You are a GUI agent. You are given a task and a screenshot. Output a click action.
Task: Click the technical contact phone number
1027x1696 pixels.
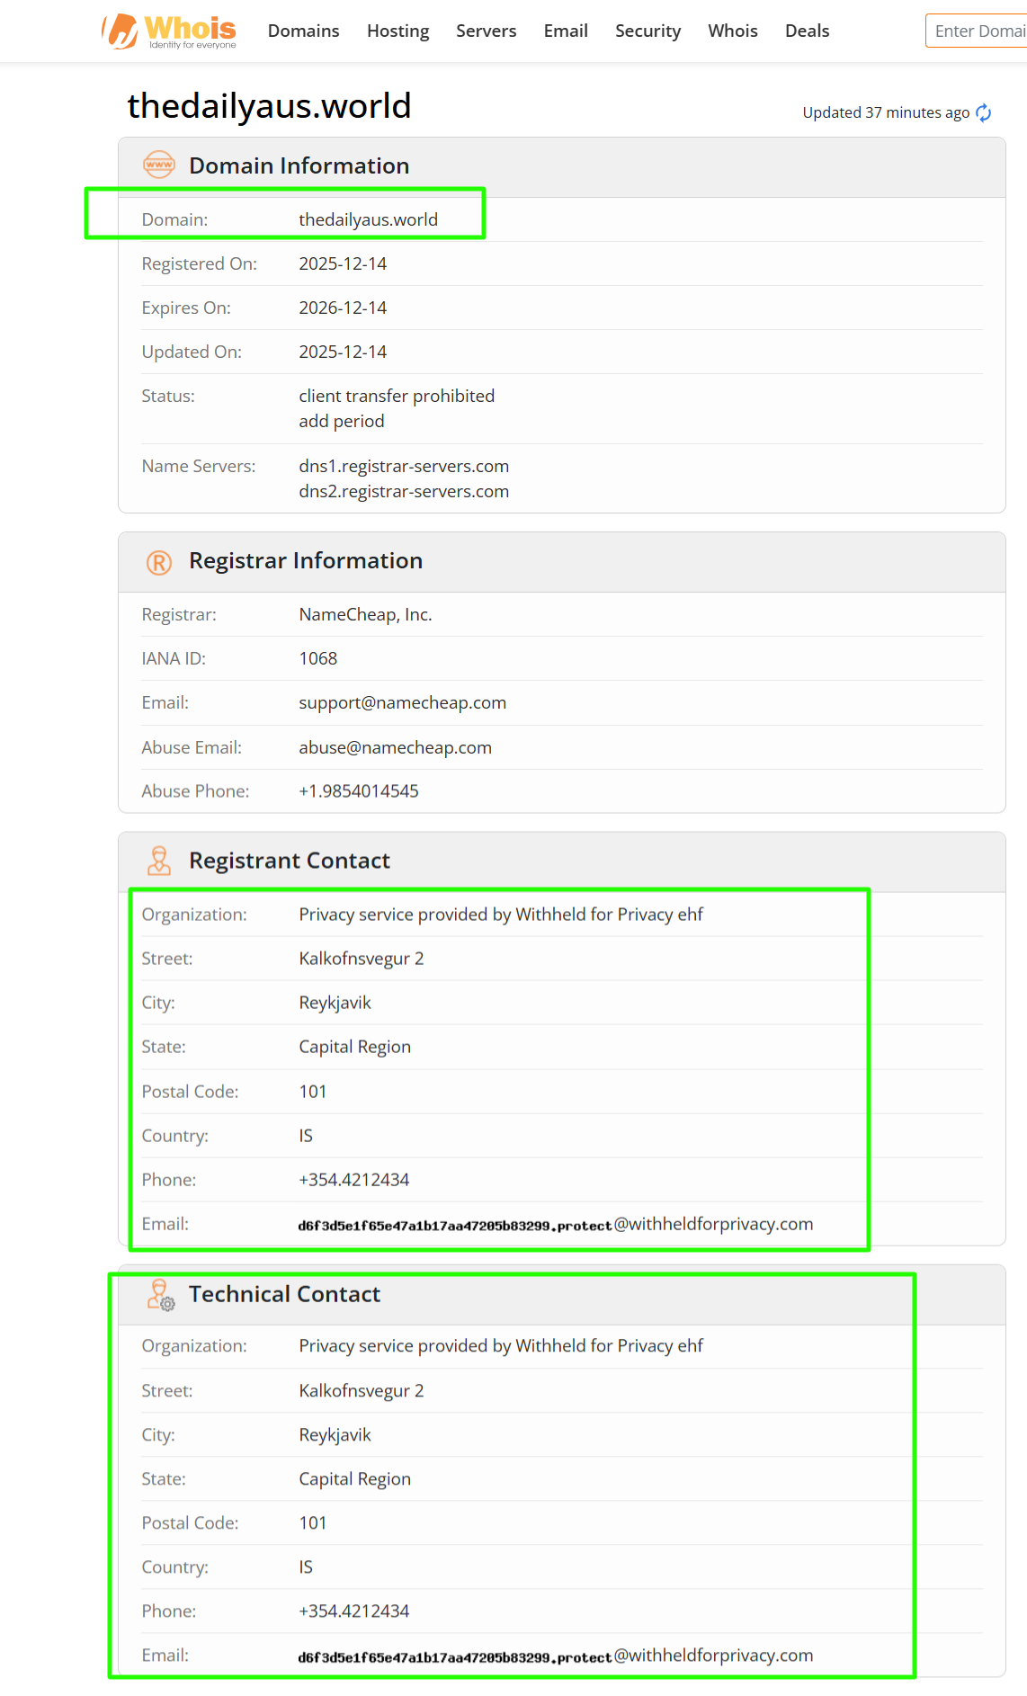click(353, 1611)
